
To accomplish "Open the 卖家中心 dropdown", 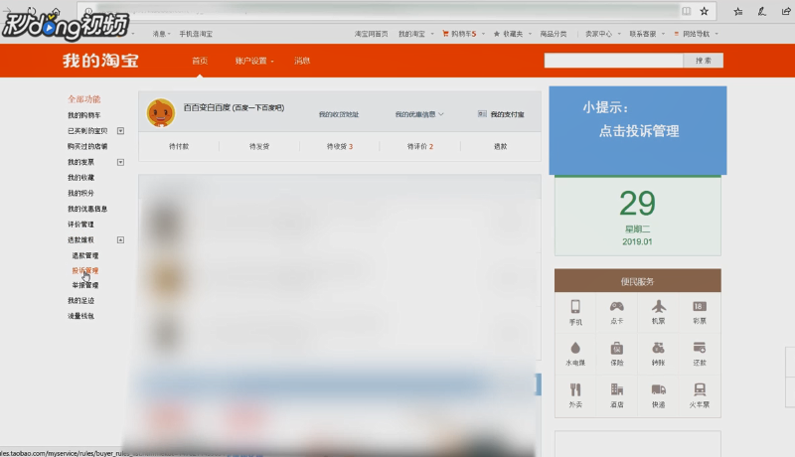I will (603, 34).
